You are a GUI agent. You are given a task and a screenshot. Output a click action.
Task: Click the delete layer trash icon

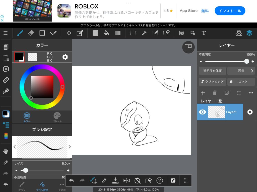click(x=215, y=93)
